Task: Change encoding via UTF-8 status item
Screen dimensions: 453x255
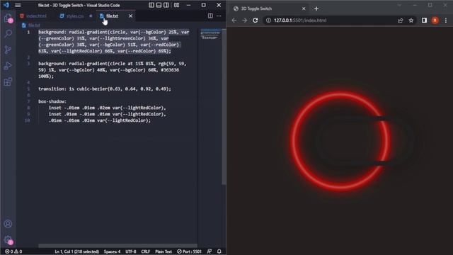Action: (131, 251)
